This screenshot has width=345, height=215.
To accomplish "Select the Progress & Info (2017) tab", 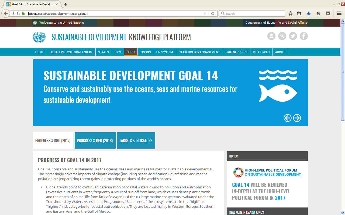I will pyautogui.click(x=53, y=141).
